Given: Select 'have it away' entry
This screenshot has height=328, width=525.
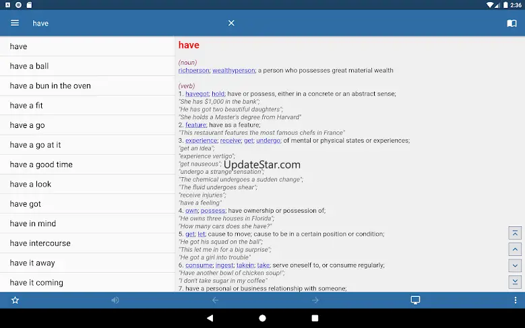Looking at the screenshot, I should [88, 263].
